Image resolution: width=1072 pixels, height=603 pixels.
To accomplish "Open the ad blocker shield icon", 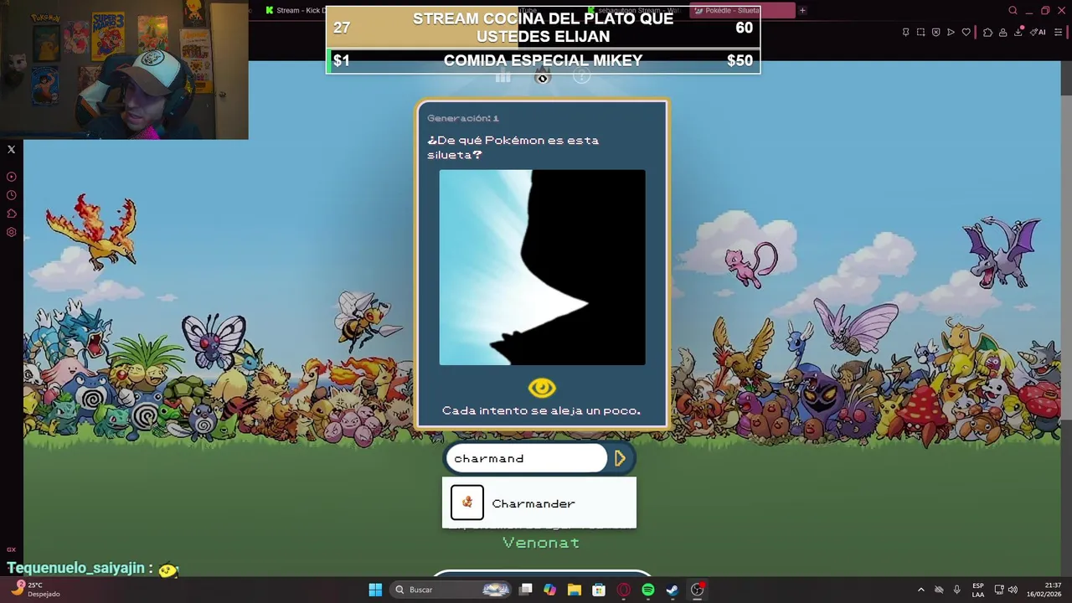I will (935, 33).
